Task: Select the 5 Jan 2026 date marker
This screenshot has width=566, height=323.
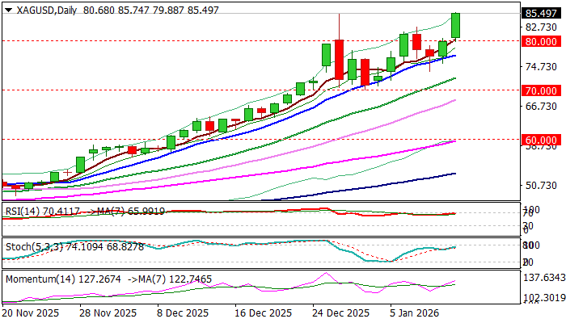Action: pyautogui.click(x=415, y=313)
